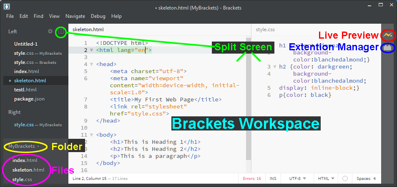Open the Help menu

click(x=116, y=16)
